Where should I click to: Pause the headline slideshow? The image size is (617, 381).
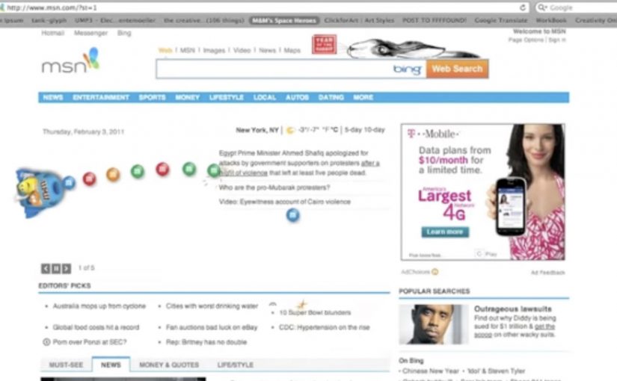(x=56, y=268)
